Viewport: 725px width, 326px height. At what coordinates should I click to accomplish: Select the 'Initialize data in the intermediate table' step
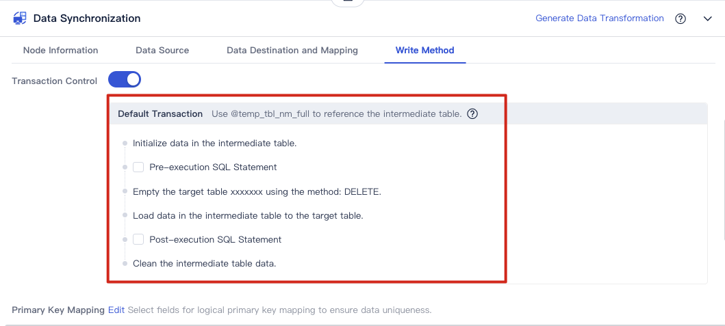pyautogui.click(x=214, y=143)
